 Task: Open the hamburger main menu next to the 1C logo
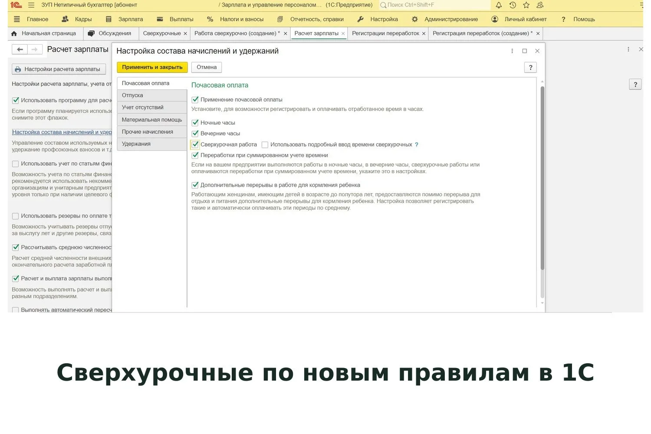pyautogui.click(x=31, y=5)
